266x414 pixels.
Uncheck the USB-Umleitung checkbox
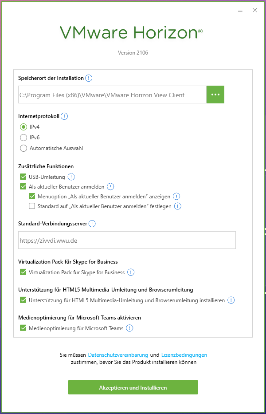click(23, 177)
